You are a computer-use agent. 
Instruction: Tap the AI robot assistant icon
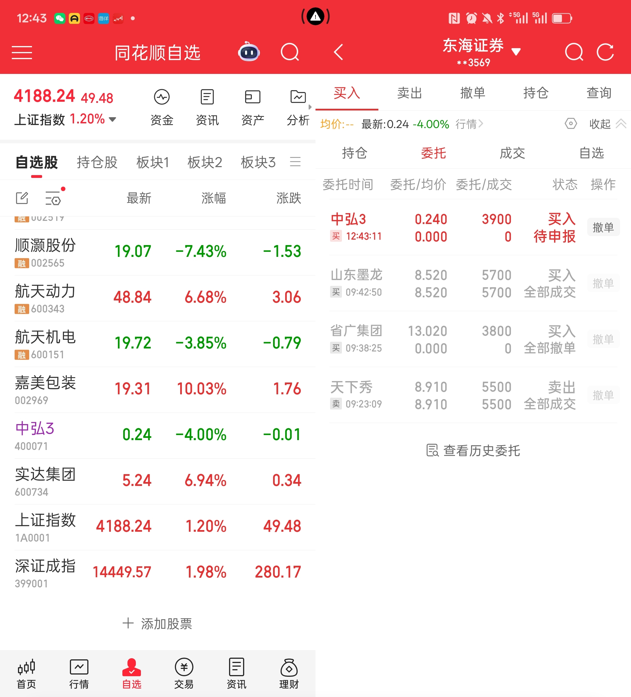pos(249,52)
